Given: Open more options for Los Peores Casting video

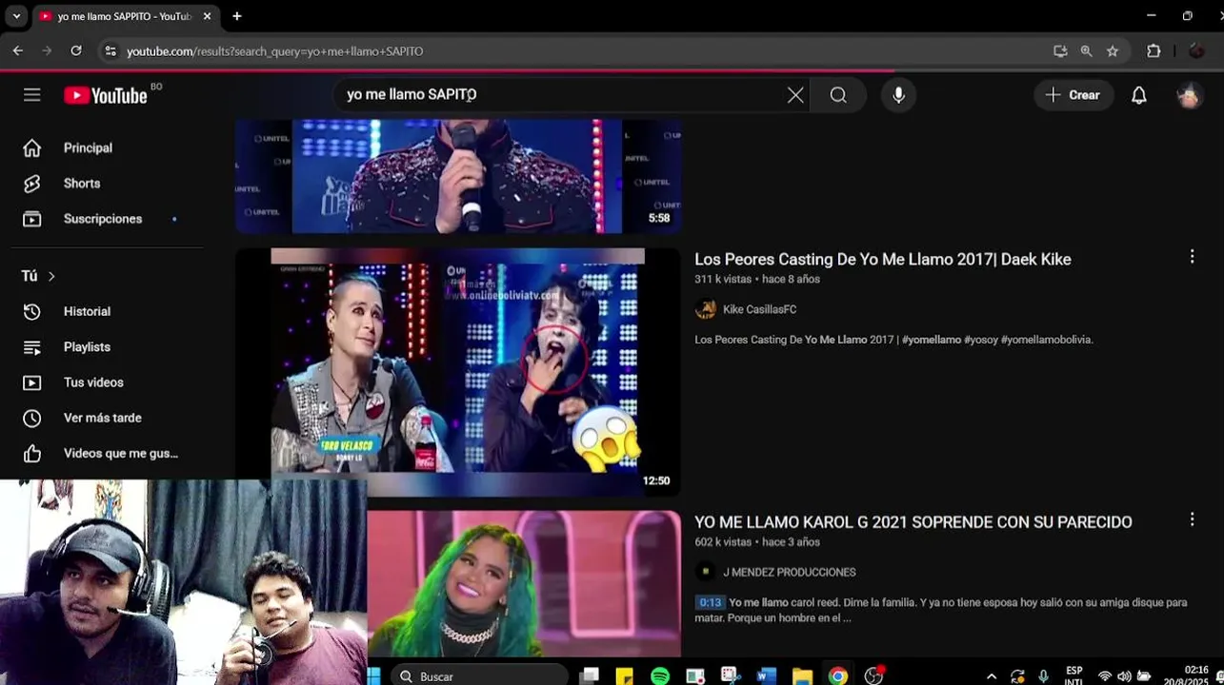Looking at the screenshot, I should click(x=1192, y=257).
